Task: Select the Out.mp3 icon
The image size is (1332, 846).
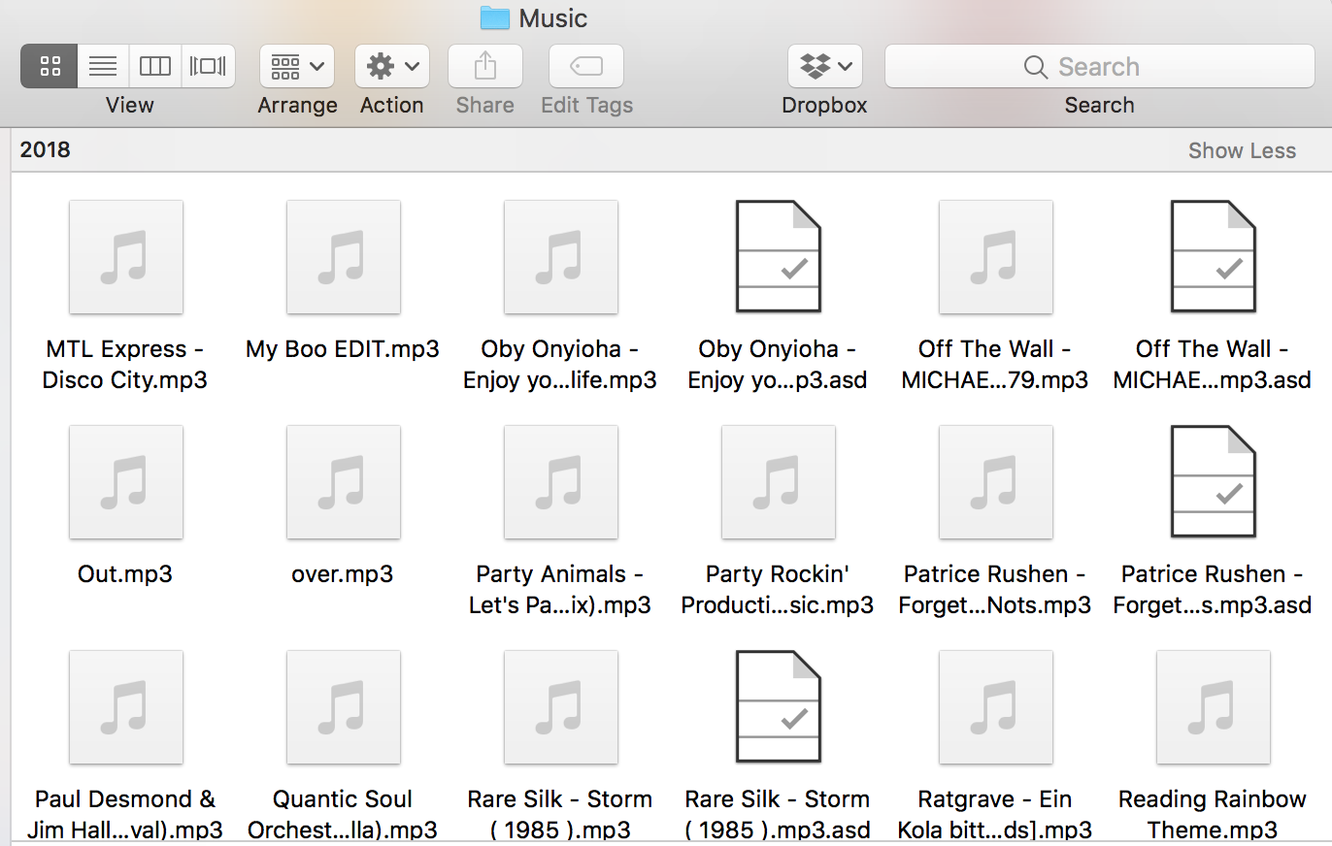Action: [x=126, y=482]
